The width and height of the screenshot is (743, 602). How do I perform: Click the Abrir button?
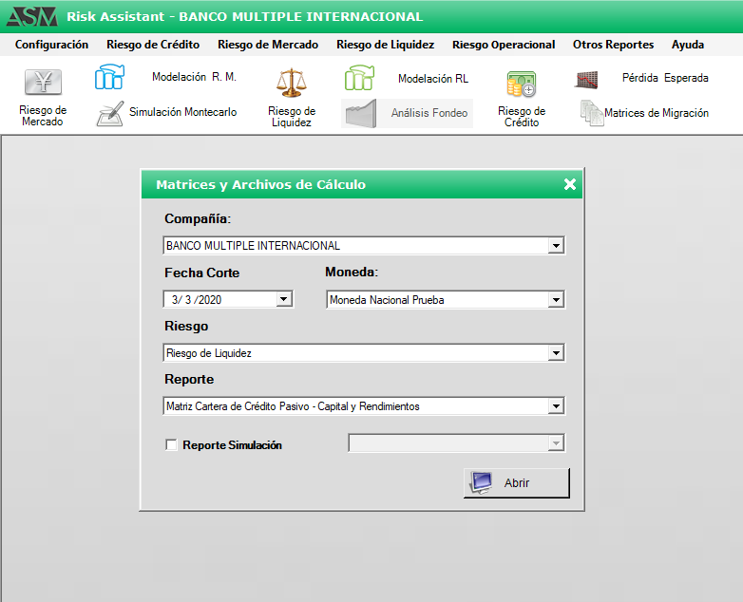(x=517, y=482)
